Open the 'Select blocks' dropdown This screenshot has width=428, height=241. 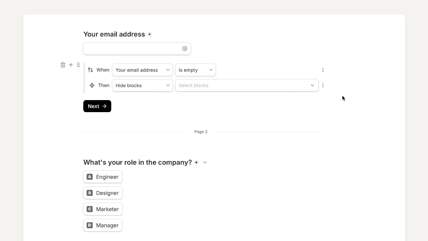(x=247, y=85)
